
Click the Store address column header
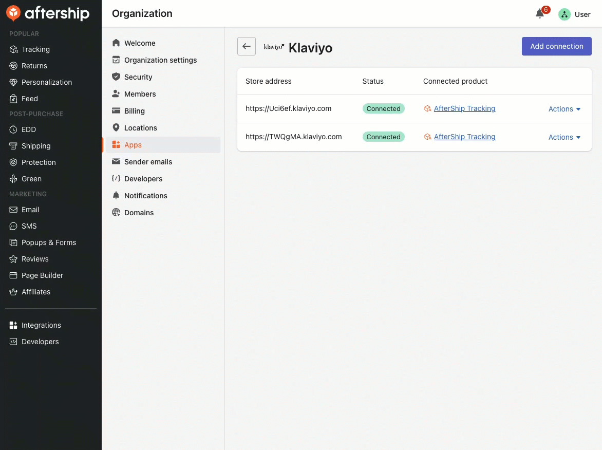point(268,81)
